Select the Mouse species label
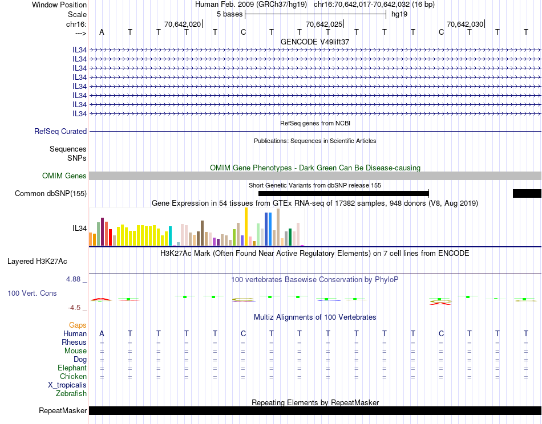 [x=75, y=351]
